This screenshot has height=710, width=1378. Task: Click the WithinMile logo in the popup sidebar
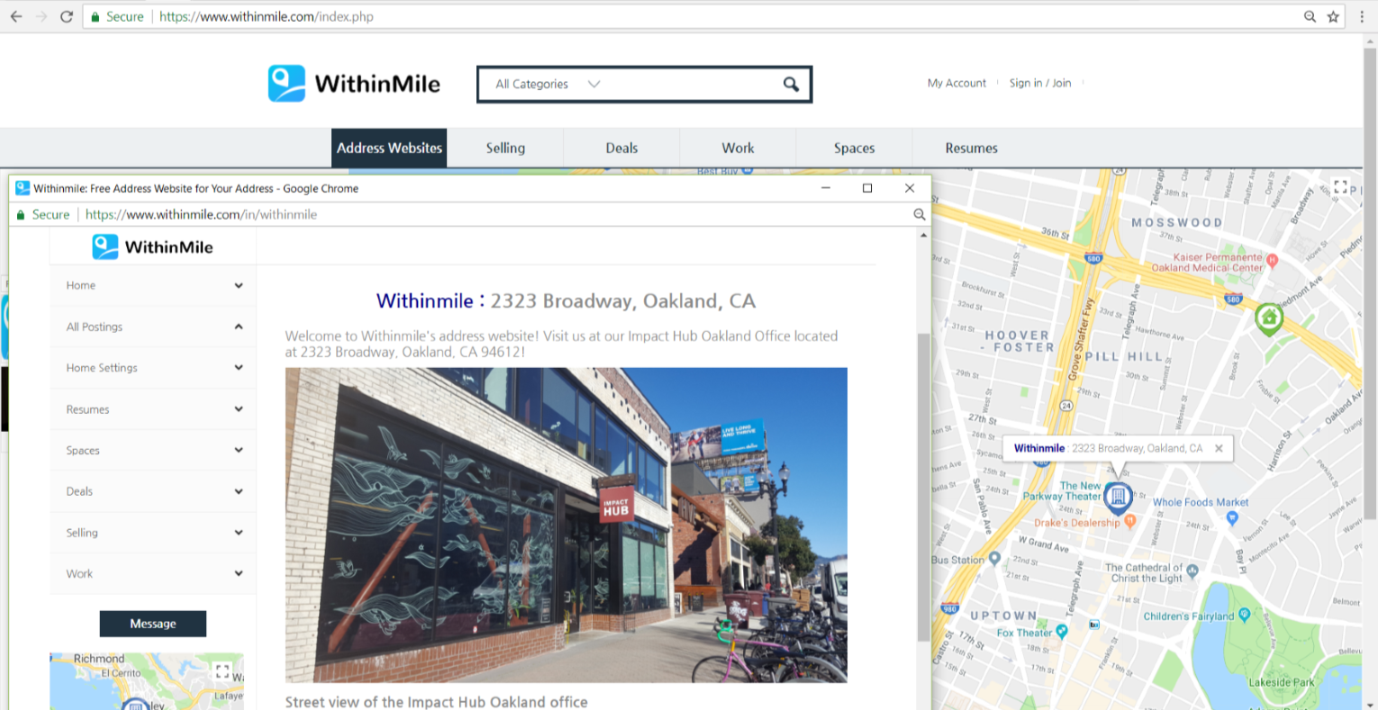[153, 247]
